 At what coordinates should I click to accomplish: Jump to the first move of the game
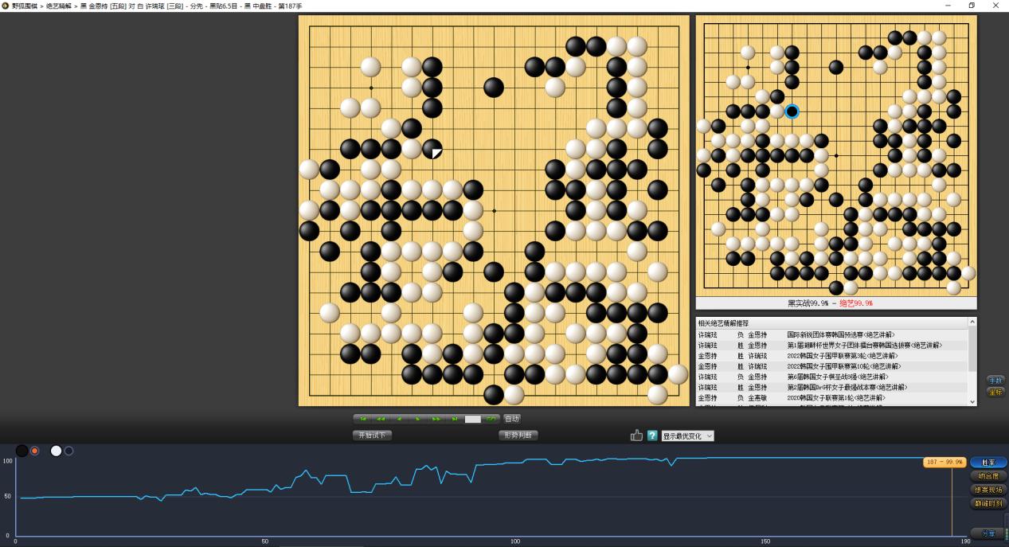tap(363, 419)
